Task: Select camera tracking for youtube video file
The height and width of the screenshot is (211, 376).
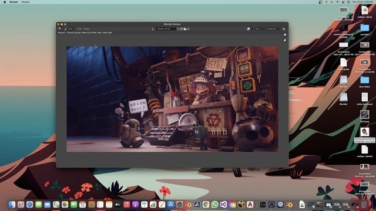Action: coord(343,30)
